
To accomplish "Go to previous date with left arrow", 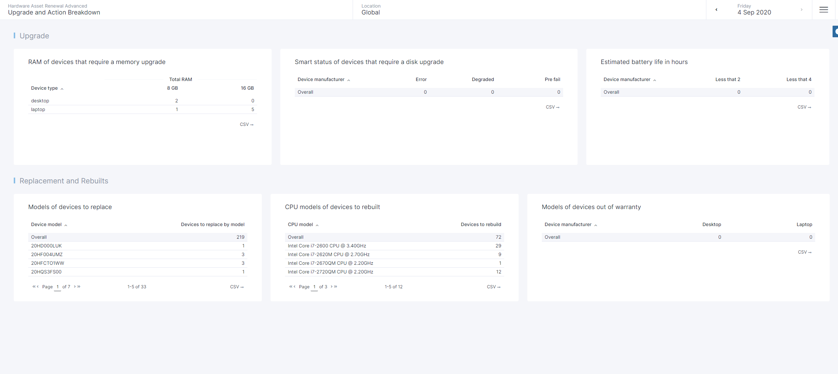I will click(x=716, y=10).
